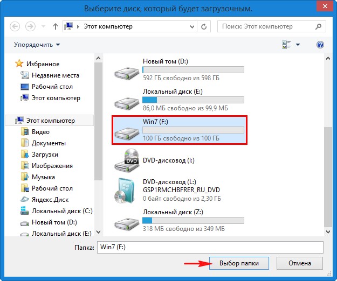
Task: Open the address bar history dropdown
Action: (192, 26)
